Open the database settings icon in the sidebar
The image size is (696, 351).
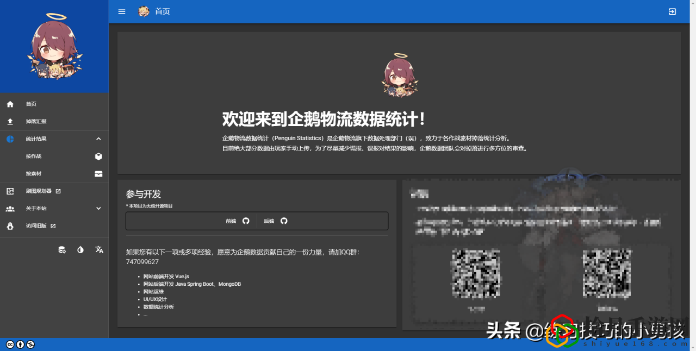pos(62,250)
